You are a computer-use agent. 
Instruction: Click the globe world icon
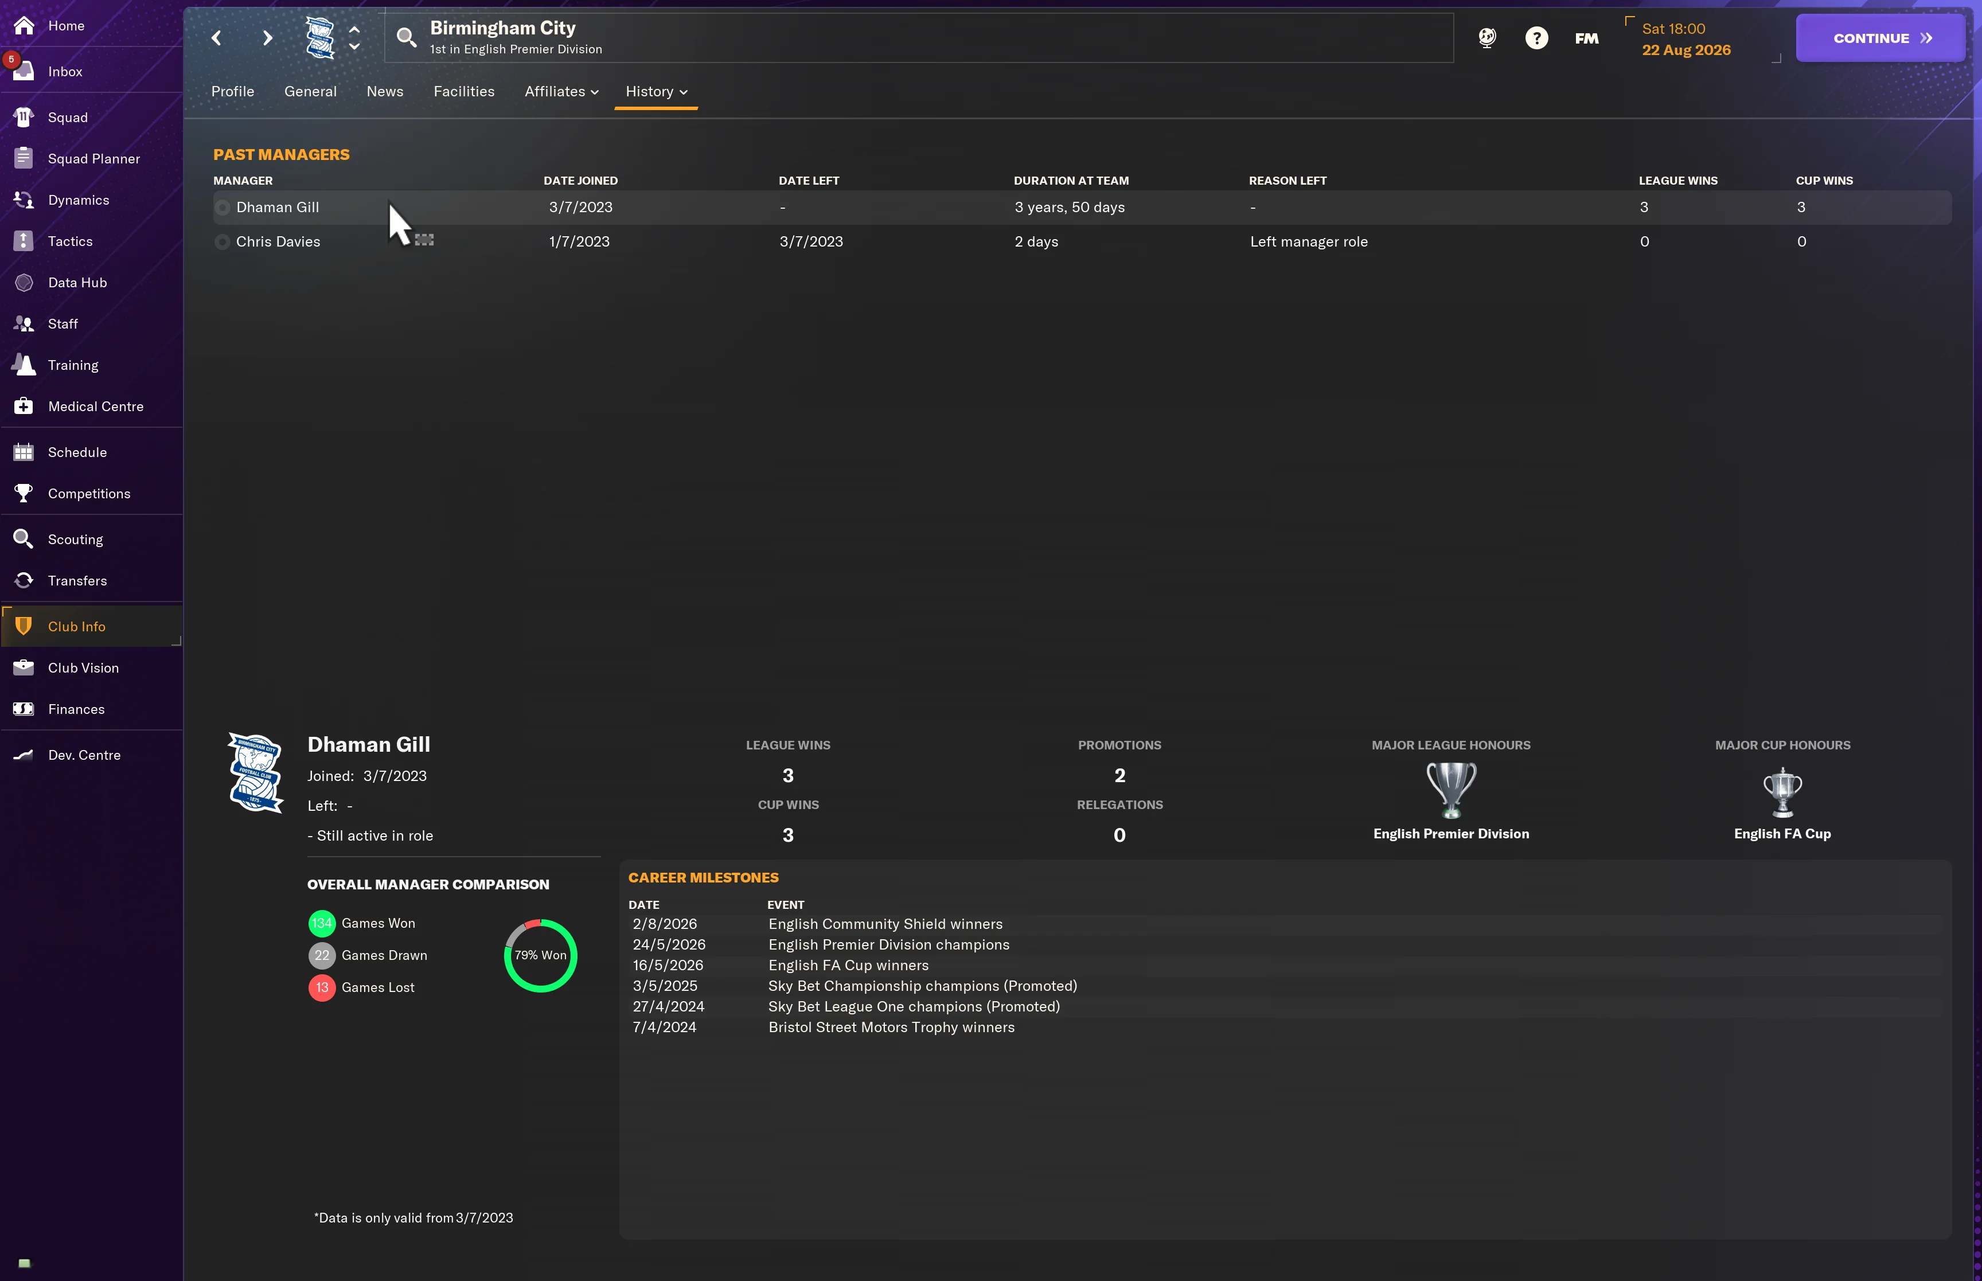(1487, 38)
